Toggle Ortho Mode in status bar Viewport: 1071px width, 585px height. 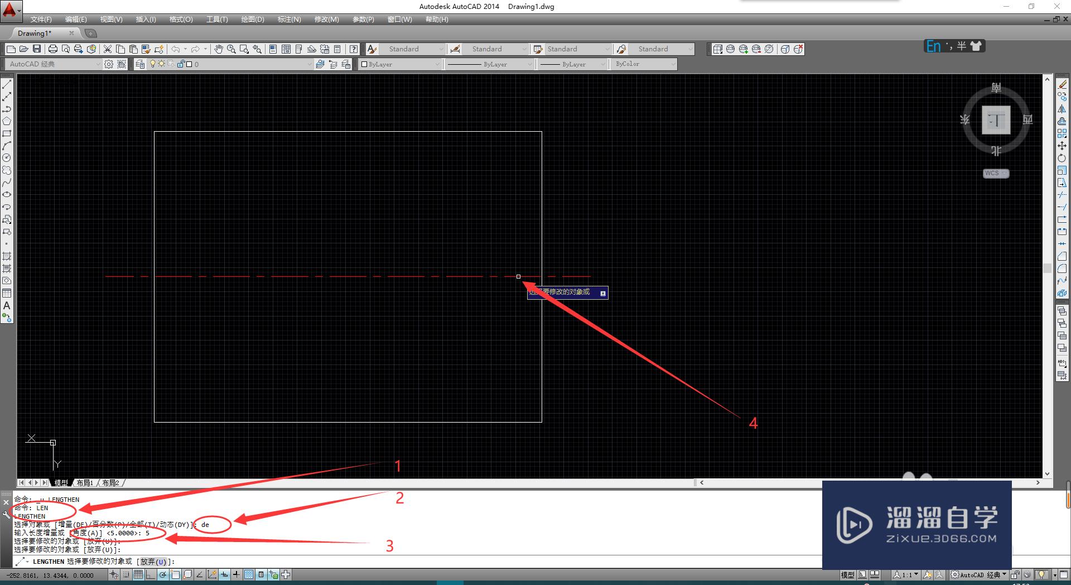click(150, 574)
